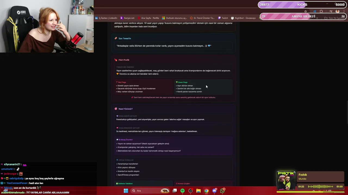Click 'Yayını ne zaman açıyorsun?' message suggestion

pyautogui.click(x=143, y=144)
